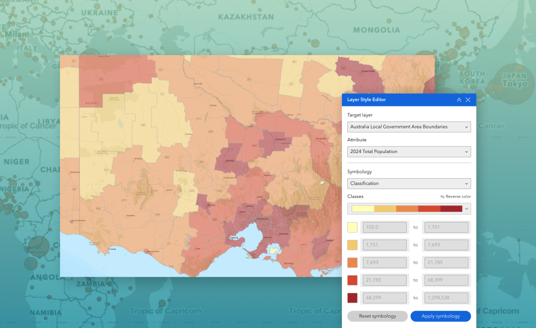Open the Classification symbology dropdown
536x328 pixels.
pyautogui.click(x=409, y=184)
